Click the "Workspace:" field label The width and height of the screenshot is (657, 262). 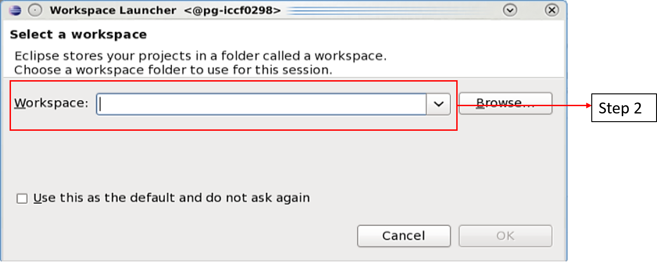[51, 103]
